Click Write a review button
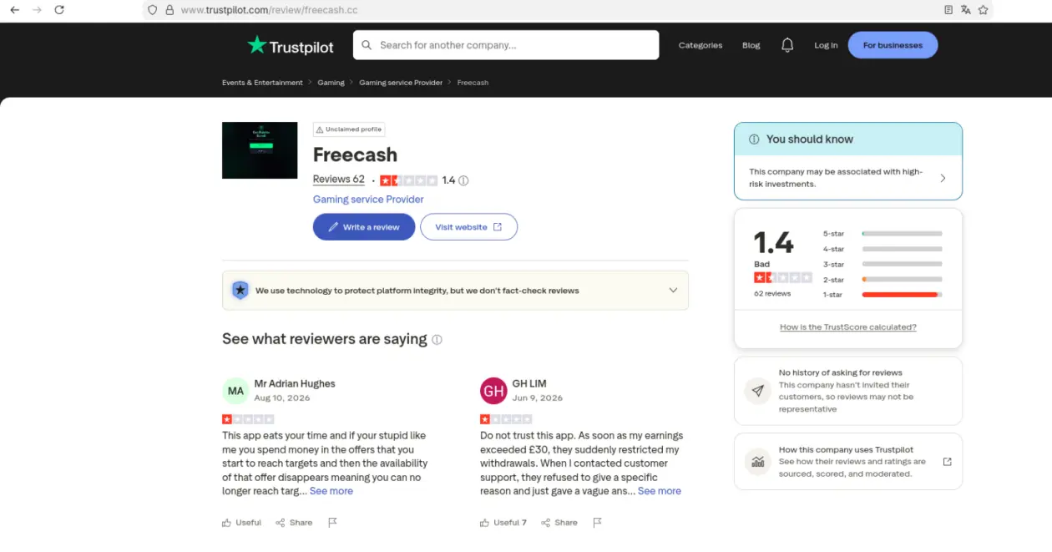The image size is (1052, 552). pyautogui.click(x=364, y=227)
